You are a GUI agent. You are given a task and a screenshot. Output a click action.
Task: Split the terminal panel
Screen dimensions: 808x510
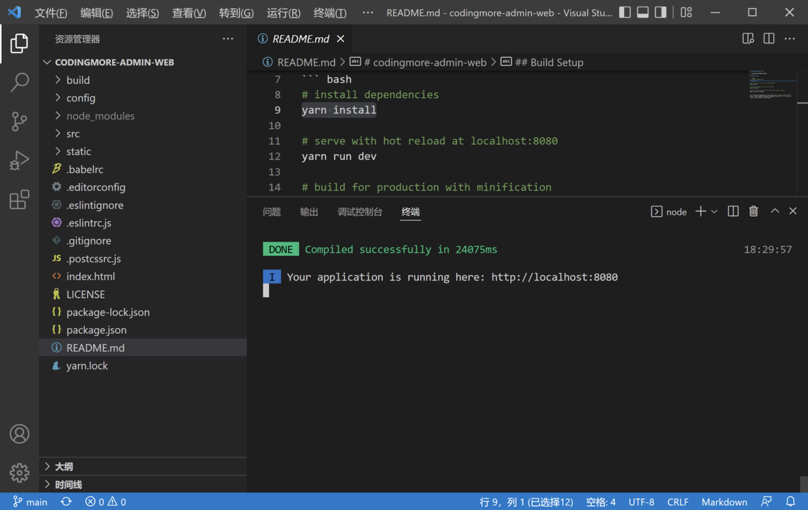[733, 211]
